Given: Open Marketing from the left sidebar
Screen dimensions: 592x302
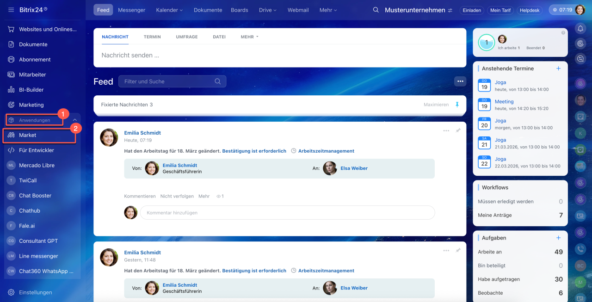Looking at the screenshot, I should click(31, 105).
